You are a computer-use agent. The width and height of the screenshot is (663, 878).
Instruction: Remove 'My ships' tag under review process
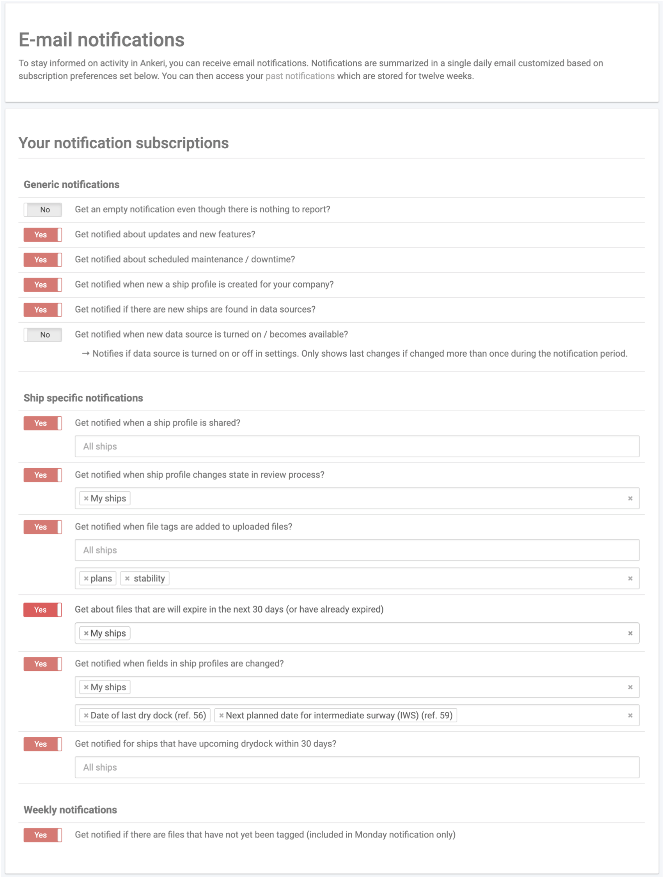[x=86, y=499]
